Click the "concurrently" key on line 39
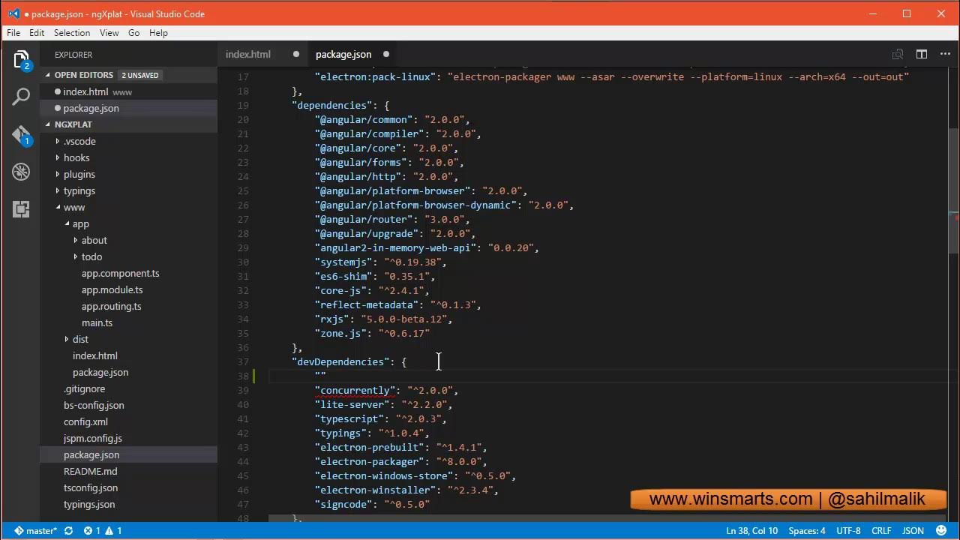 click(355, 390)
